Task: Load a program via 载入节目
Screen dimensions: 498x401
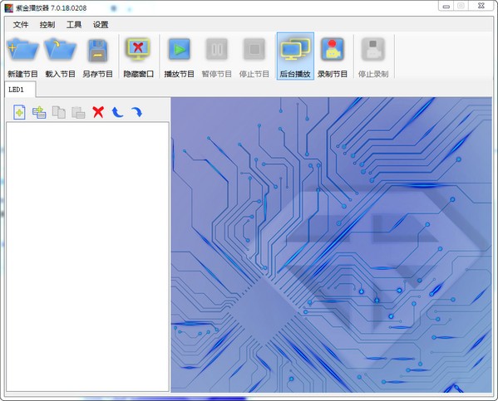Action: click(60, 56)
